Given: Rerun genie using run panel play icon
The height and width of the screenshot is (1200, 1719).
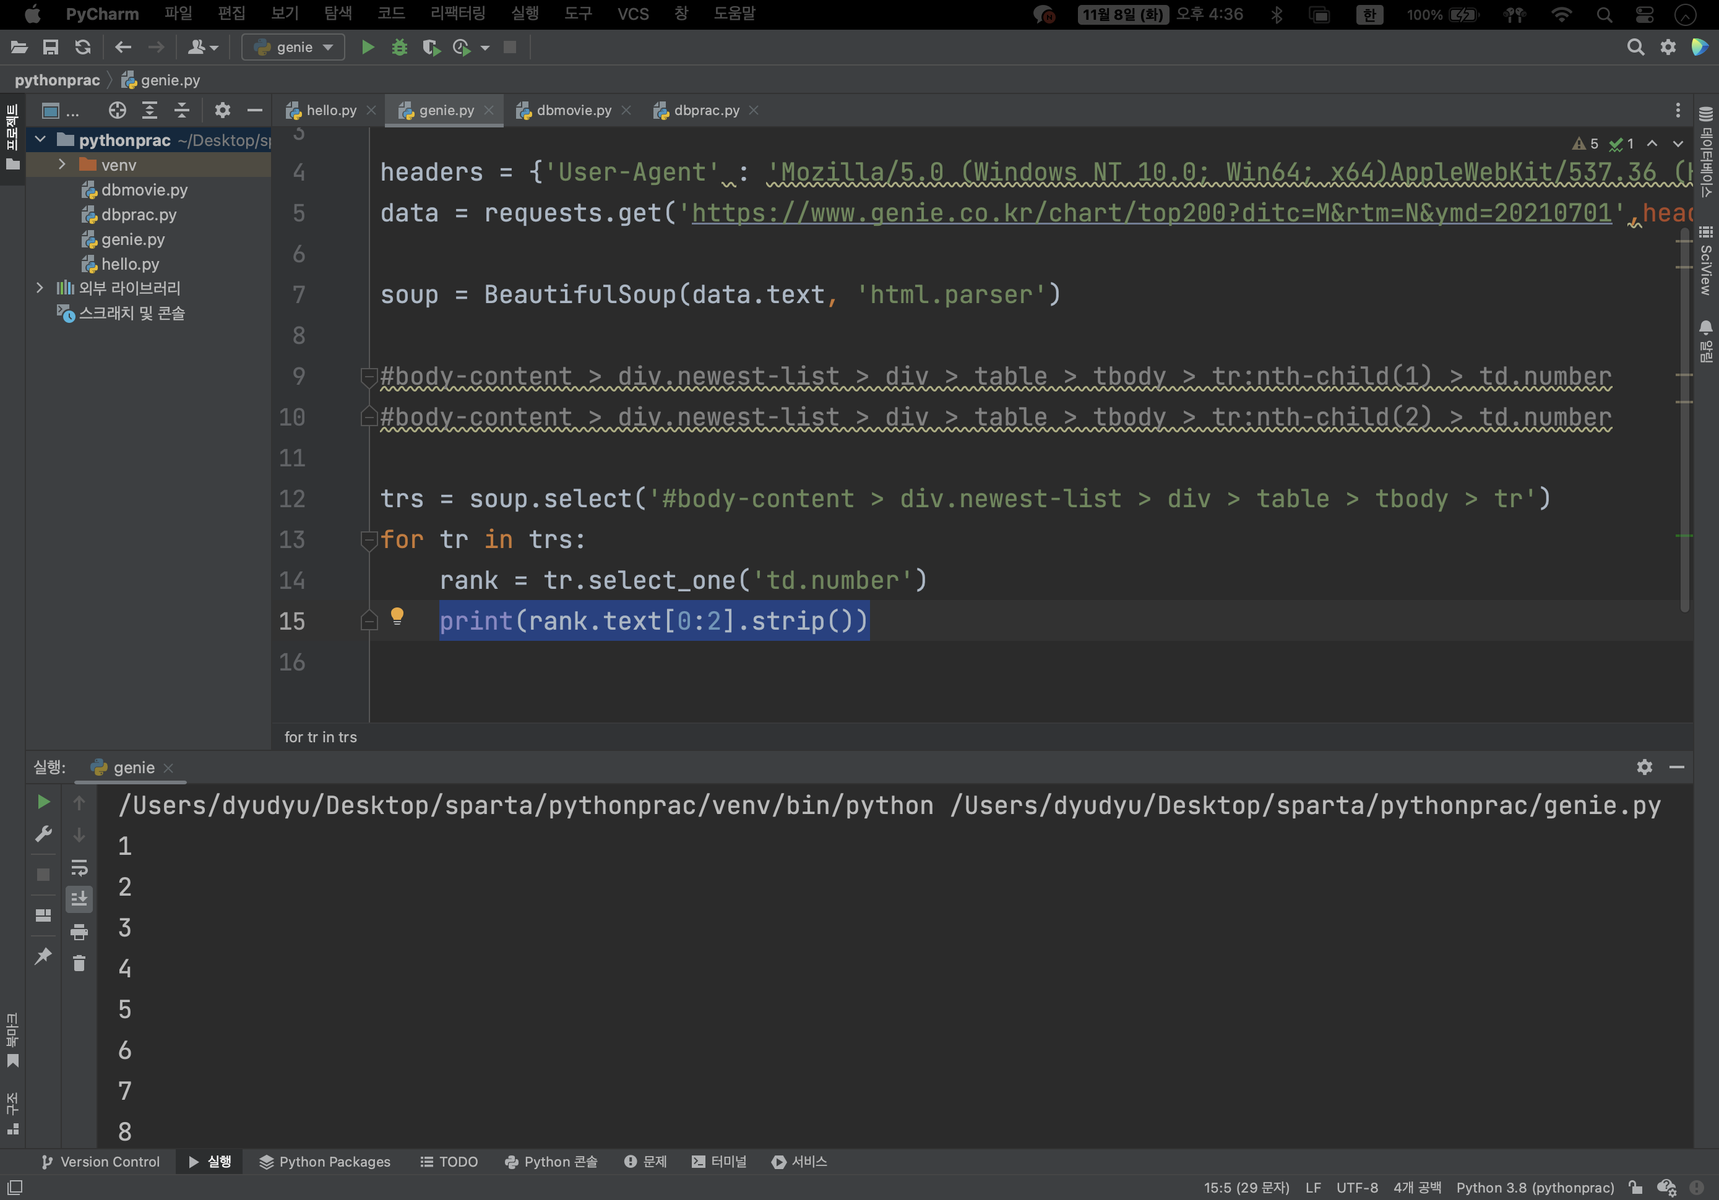Looking at the screenshot, I should pos(43,802).
